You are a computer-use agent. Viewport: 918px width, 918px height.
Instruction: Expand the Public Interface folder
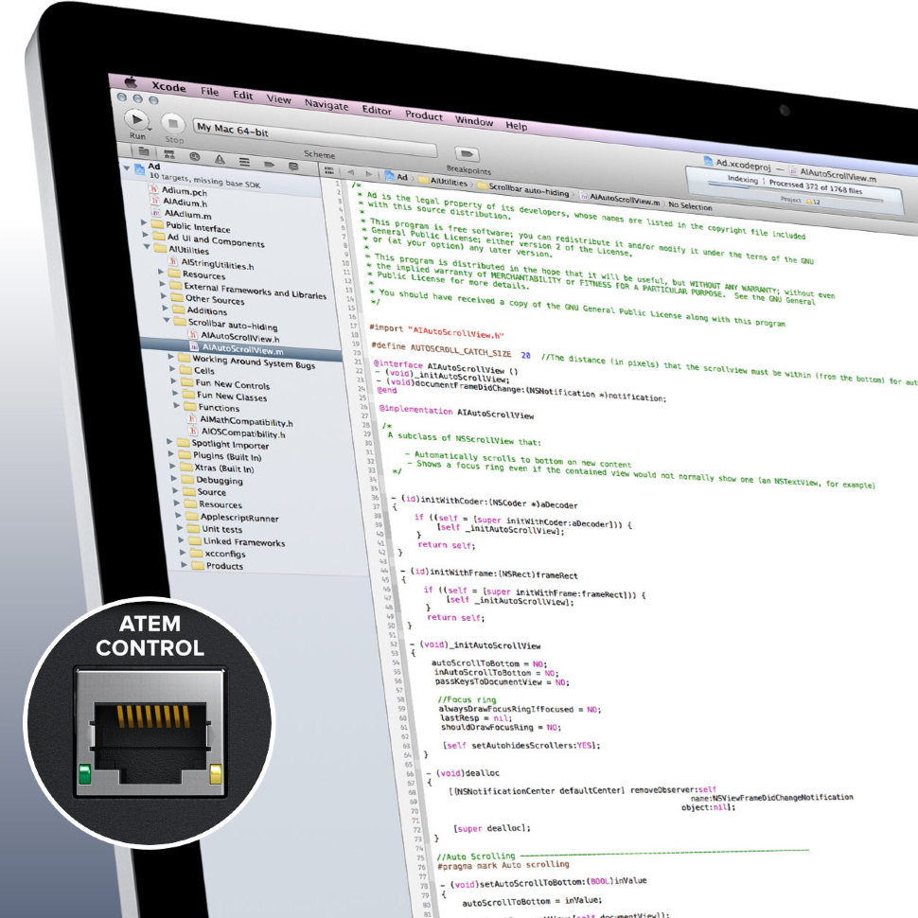click(145, 224)
